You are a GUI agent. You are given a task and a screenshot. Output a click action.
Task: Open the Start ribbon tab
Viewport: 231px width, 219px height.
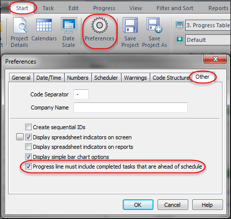point(22,8)
